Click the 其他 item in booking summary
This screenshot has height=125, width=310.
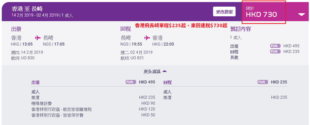tap(234, 58)
